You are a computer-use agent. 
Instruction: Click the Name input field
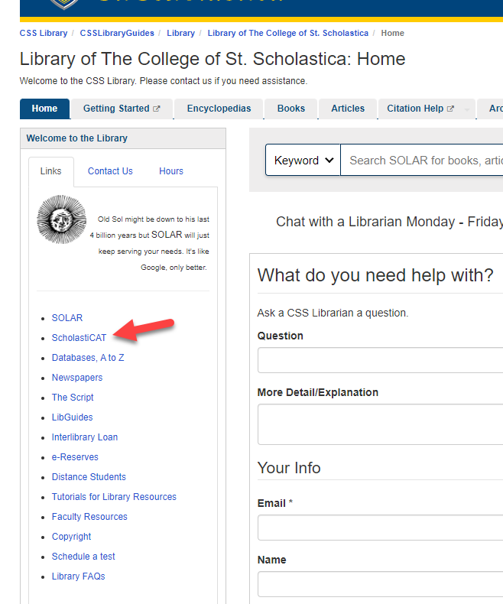tap(381, 584)
